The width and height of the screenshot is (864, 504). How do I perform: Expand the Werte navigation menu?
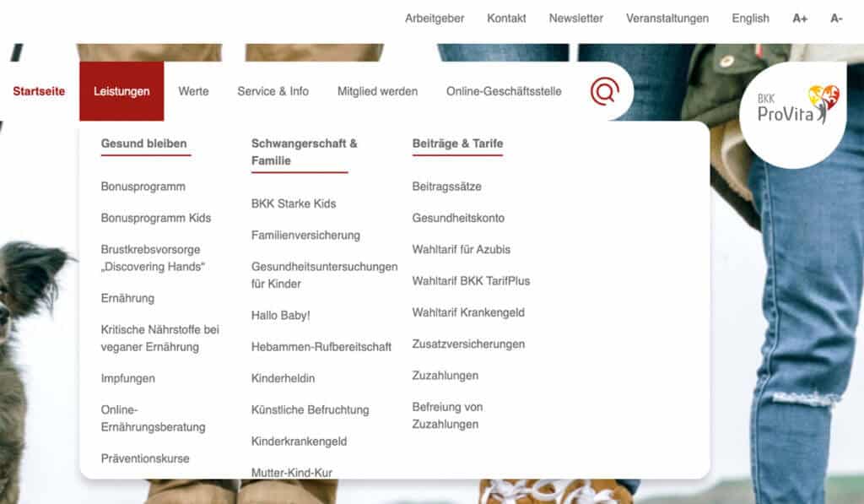pyautogui.click(x=193, y=91)
